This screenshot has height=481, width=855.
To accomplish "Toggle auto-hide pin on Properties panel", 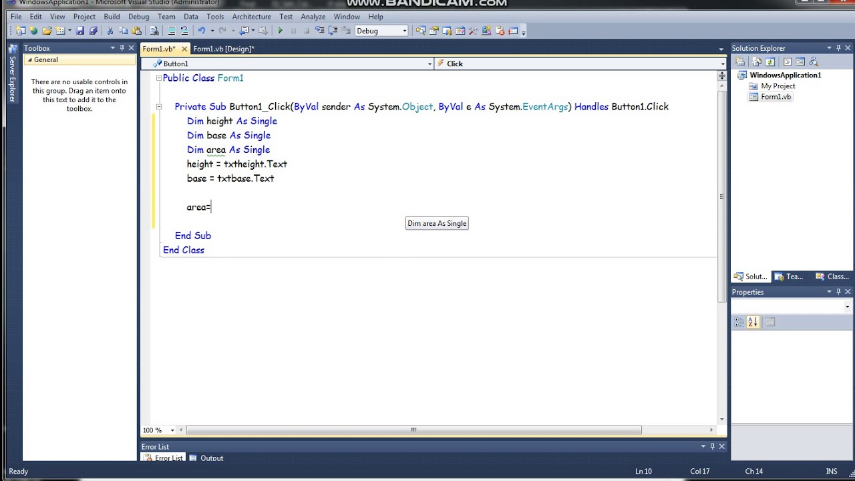I will (x=838, y=292).
